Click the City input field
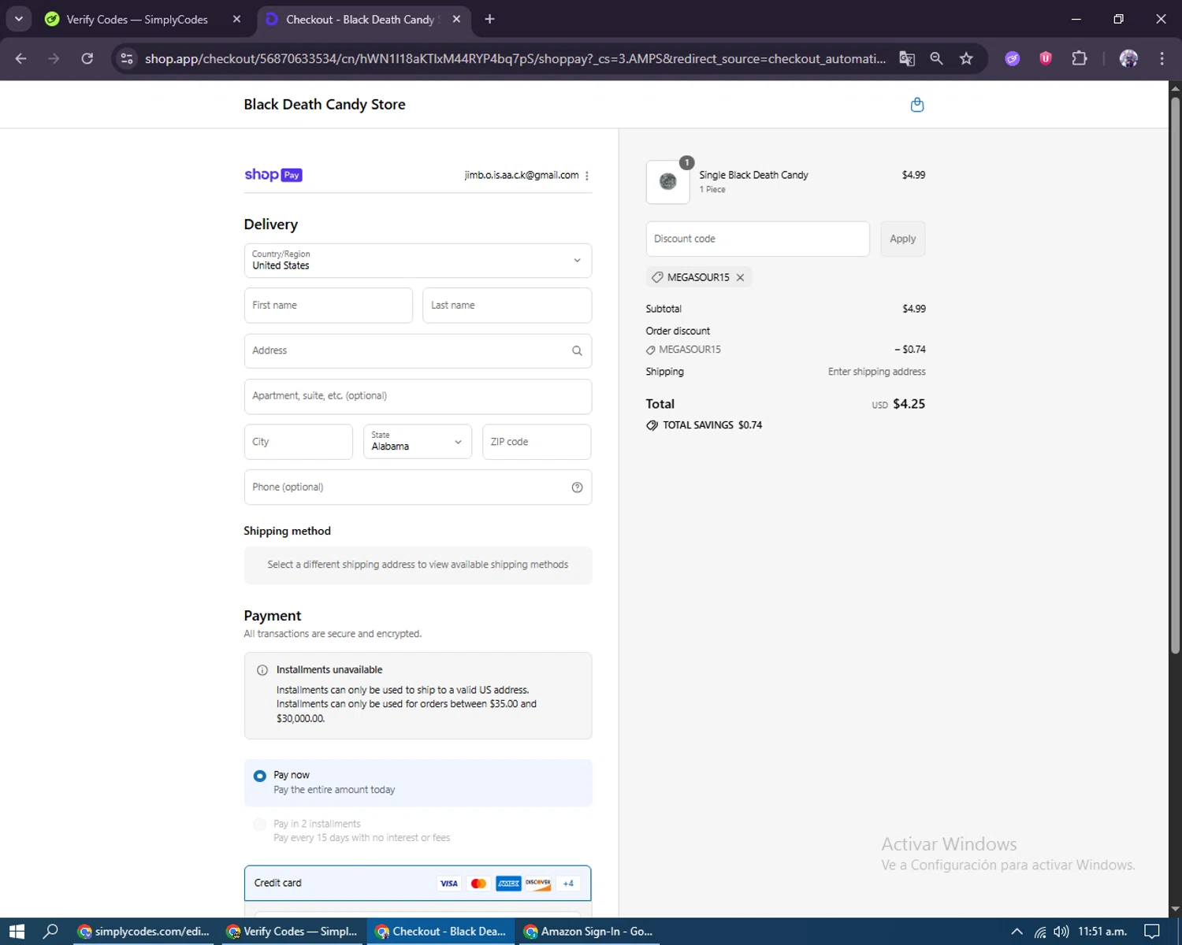 299,442
